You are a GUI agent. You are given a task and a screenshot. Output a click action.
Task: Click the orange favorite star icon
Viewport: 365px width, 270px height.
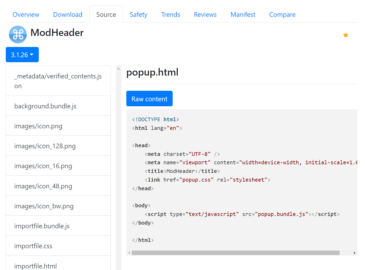(346, 35)
